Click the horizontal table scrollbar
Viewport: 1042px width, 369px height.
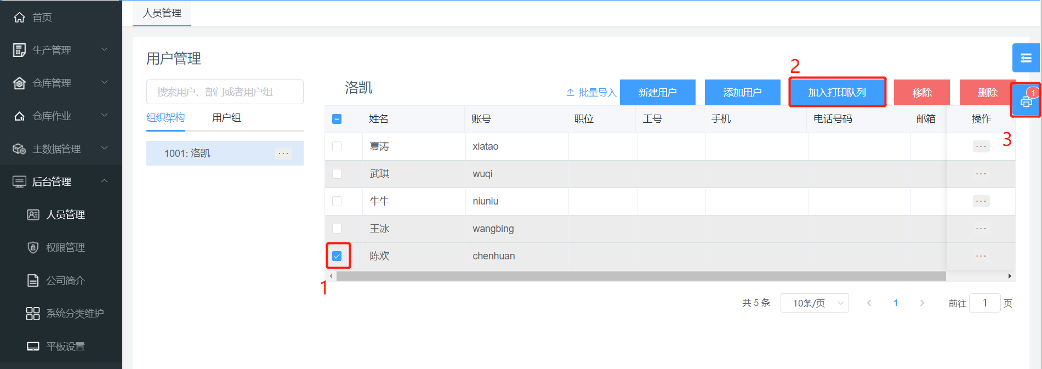tap(640, 276)
